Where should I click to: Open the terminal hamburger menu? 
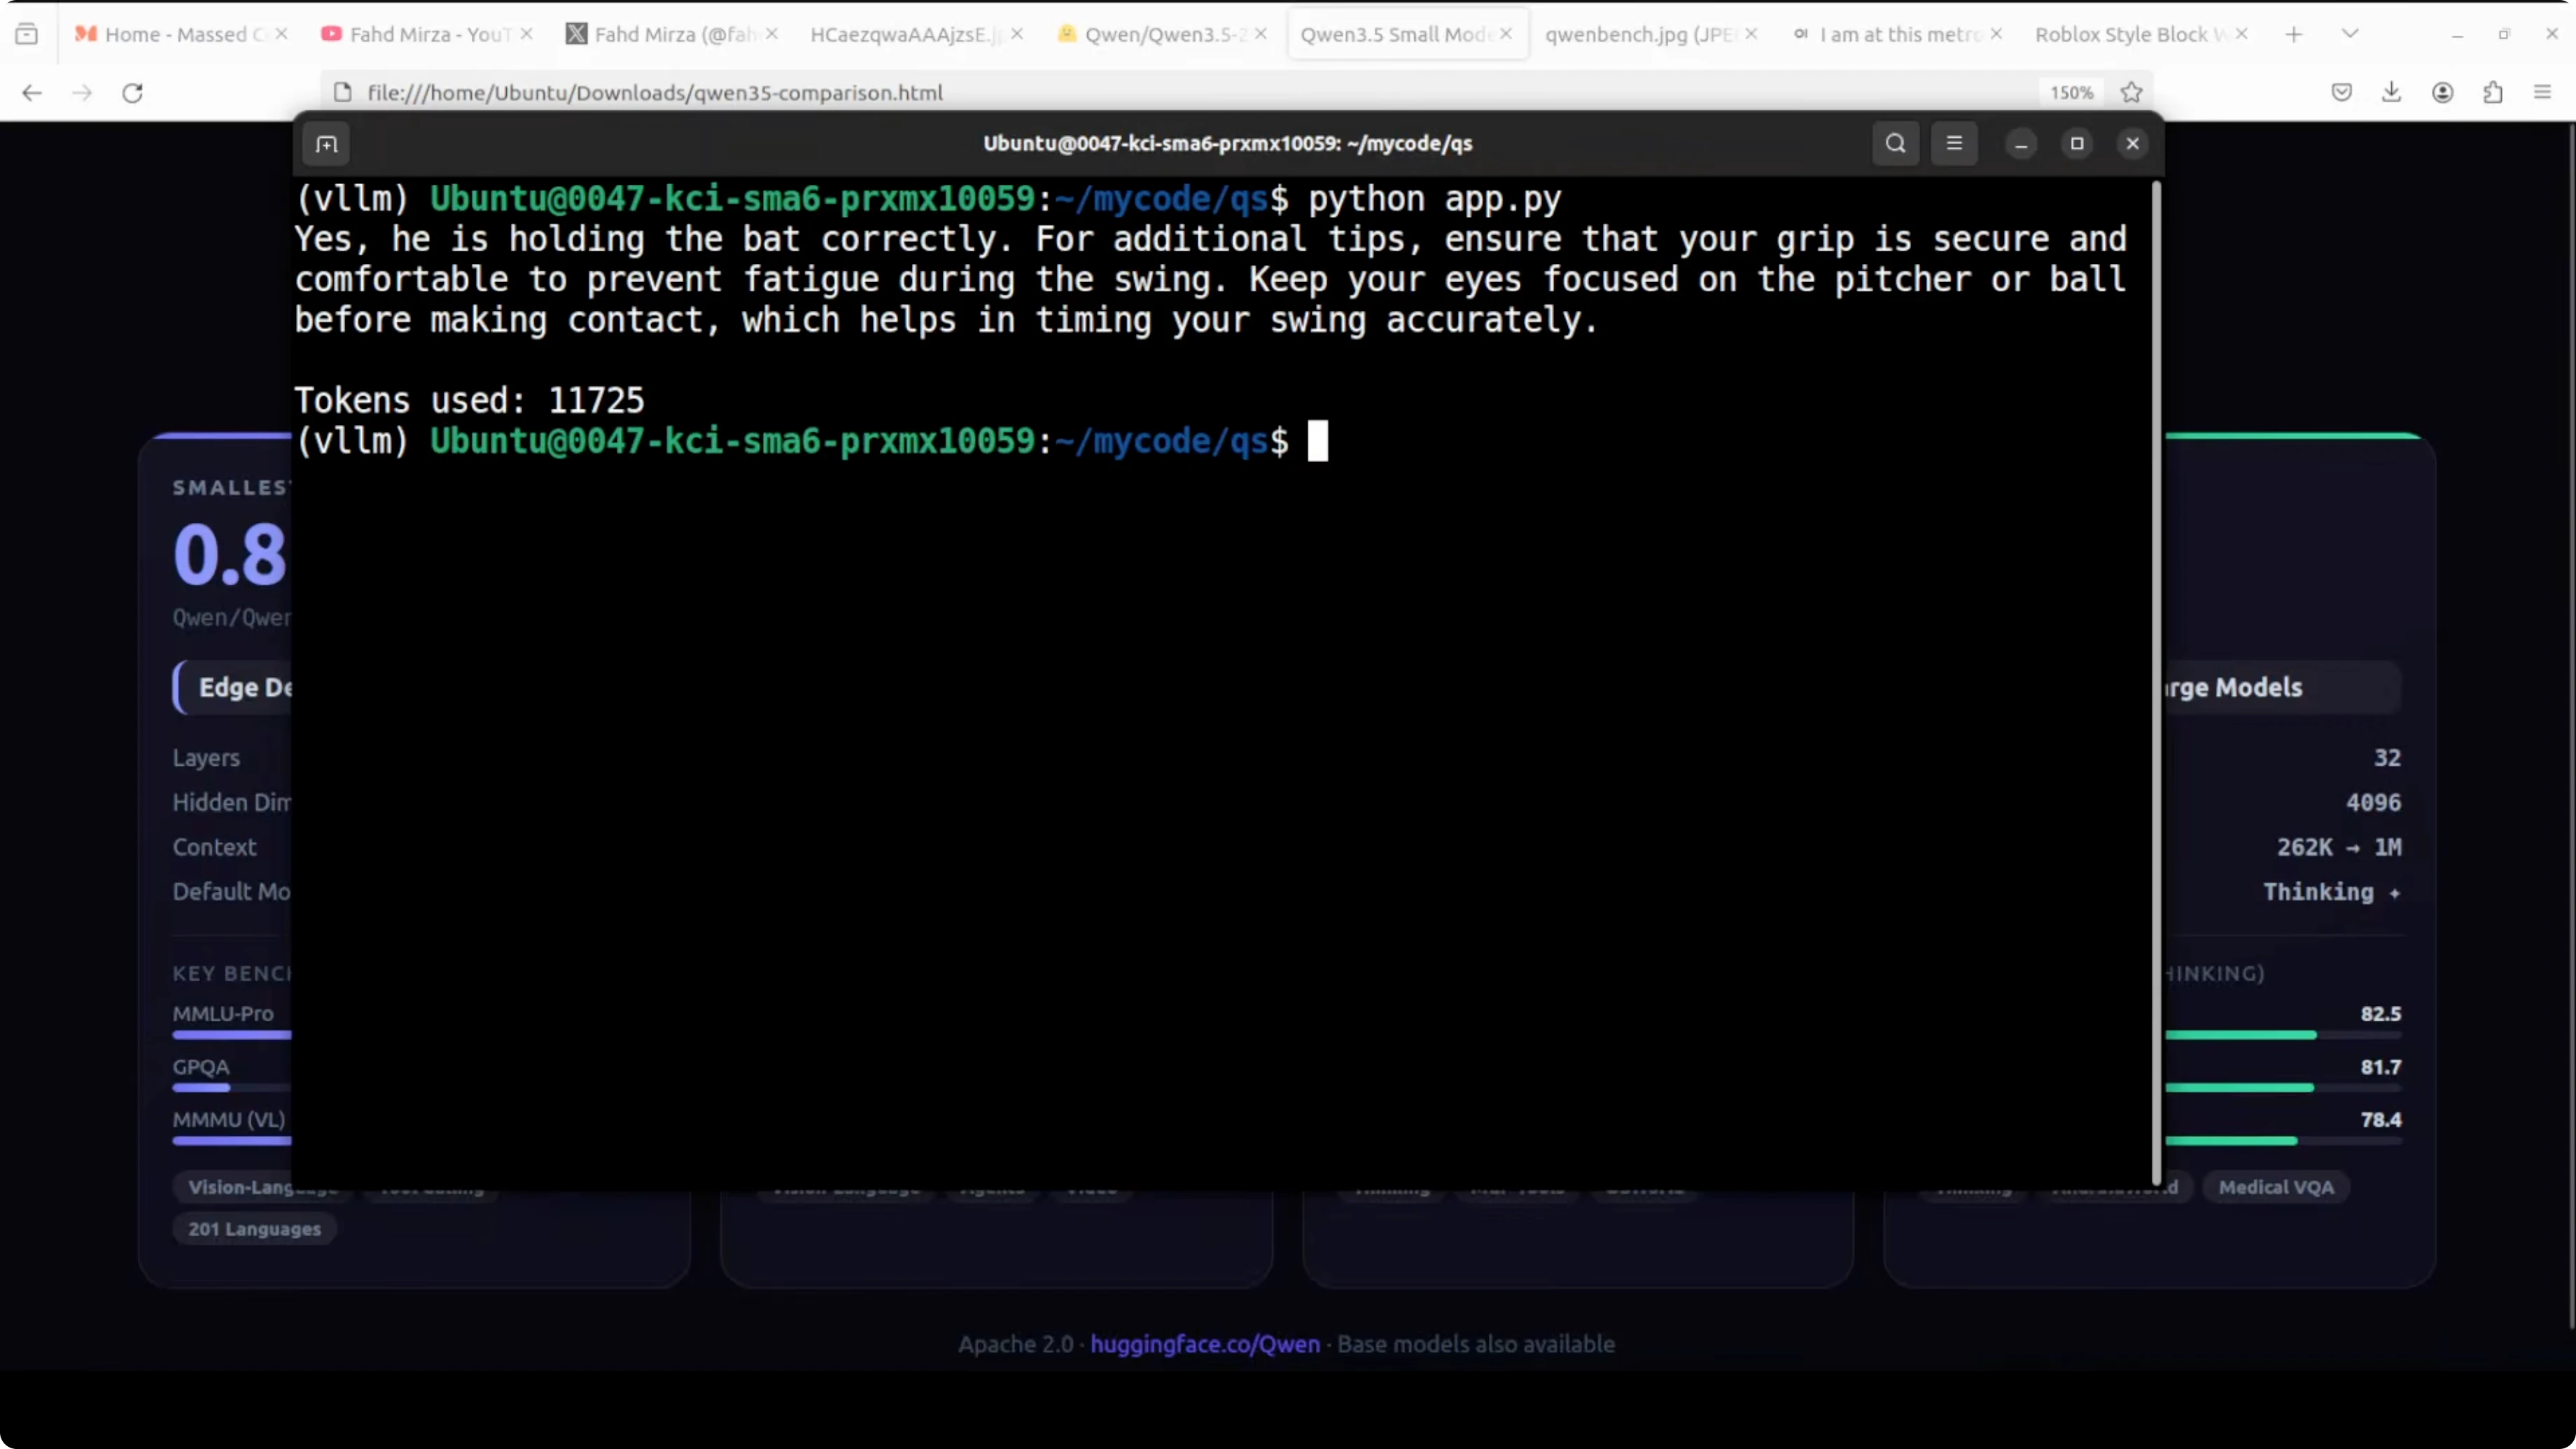tap(1954, 143)
